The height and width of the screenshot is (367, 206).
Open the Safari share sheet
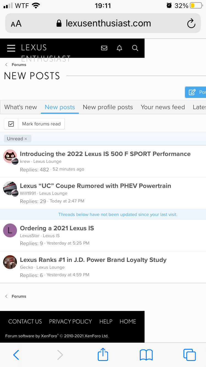[x=103, y=355]
